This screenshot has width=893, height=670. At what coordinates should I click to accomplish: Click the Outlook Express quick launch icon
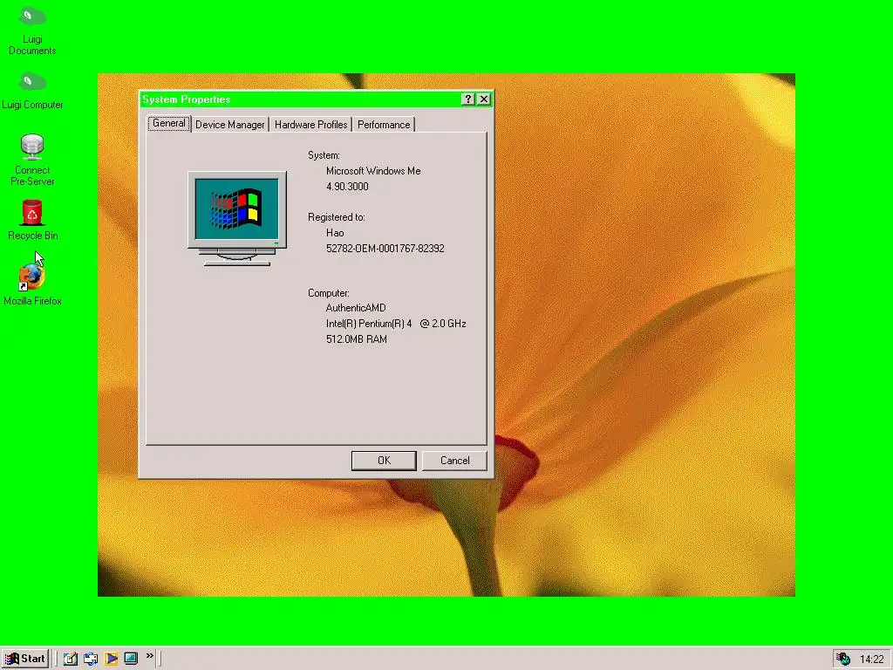[91, 659]
